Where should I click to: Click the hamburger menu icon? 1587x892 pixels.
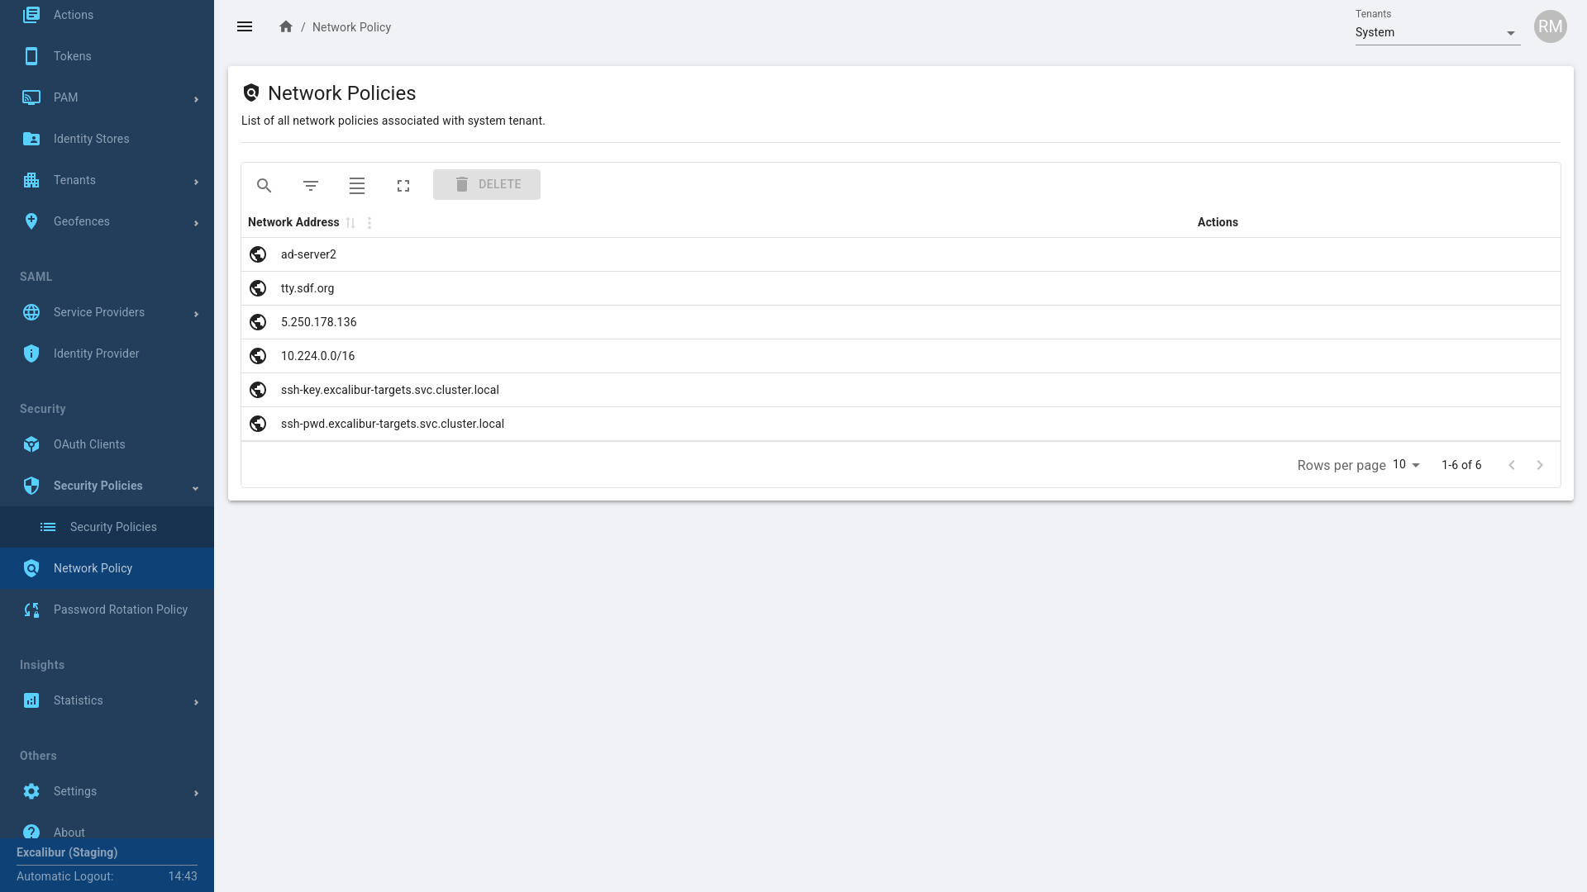[245, 27]
